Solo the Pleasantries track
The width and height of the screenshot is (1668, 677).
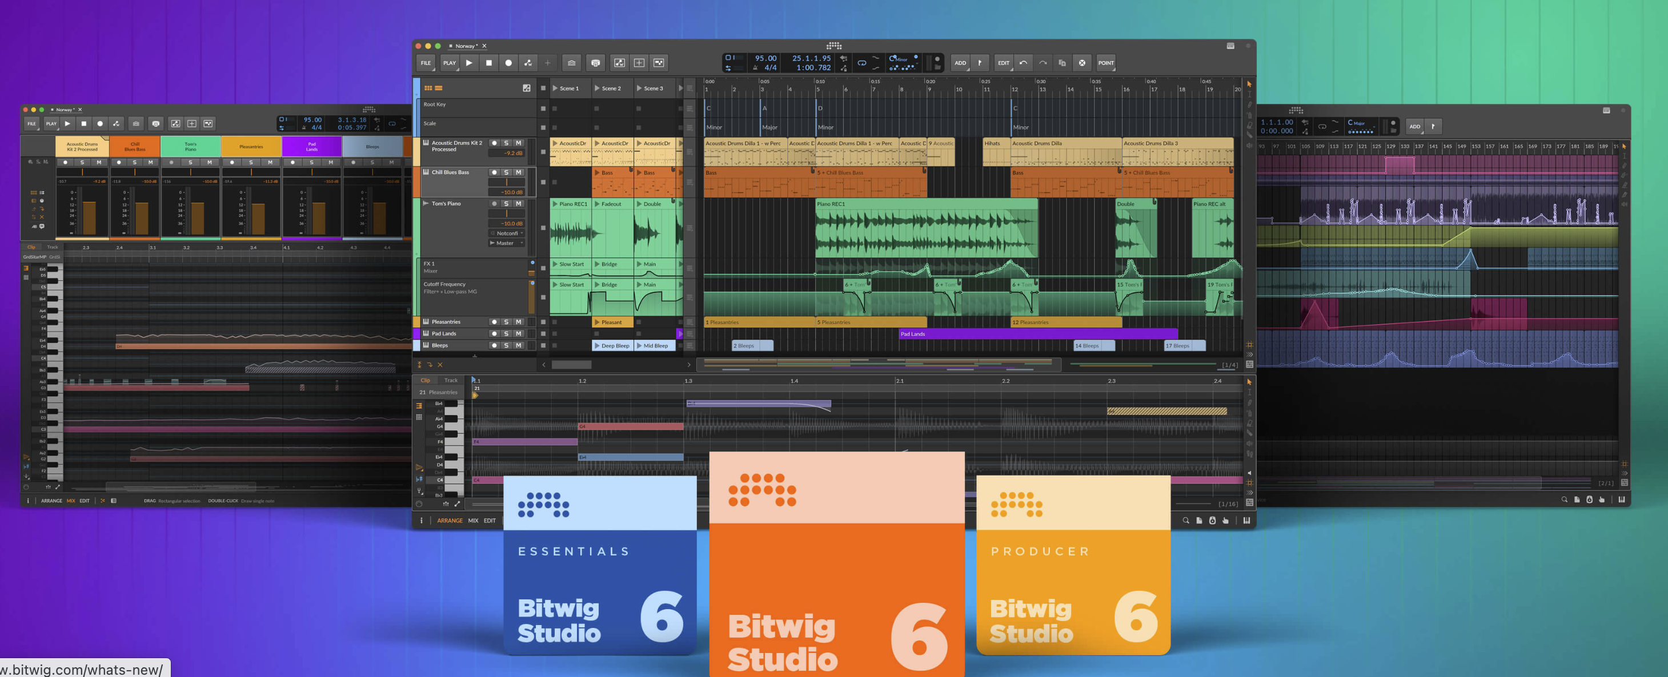tap(506, 322)
